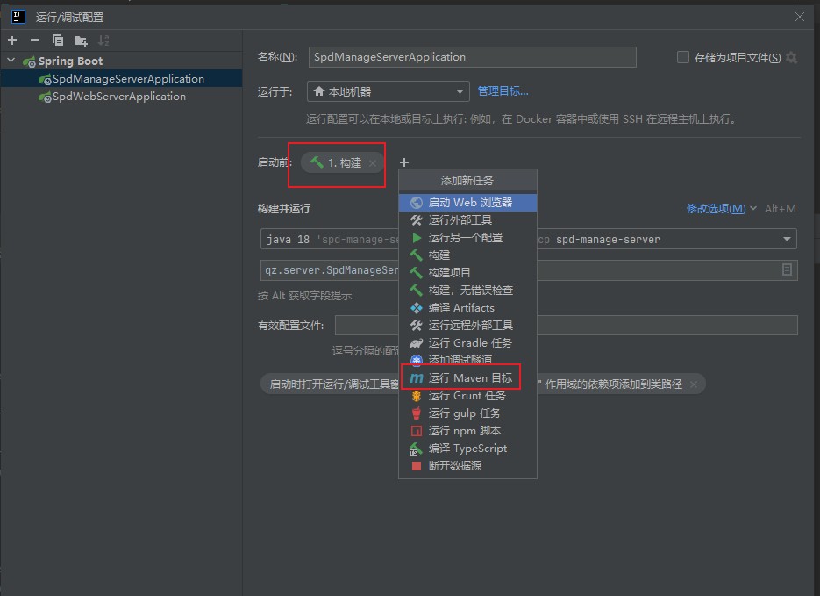
Task: Remove selected configuration with minus icon
Action: [x=35, y=40]
